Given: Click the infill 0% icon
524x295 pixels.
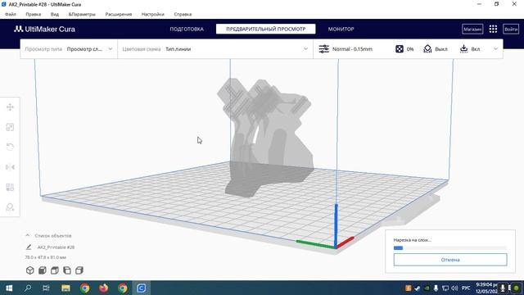Looking at the screenshot, I should pyautogui.click(x=400, y=49).
